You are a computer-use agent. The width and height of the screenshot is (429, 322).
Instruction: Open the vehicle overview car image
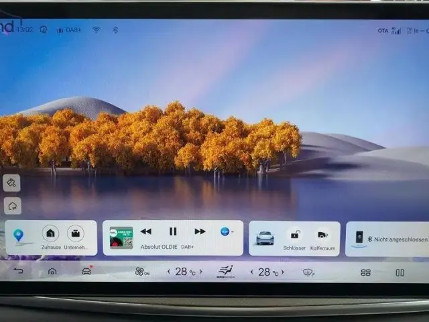point(265,237)
